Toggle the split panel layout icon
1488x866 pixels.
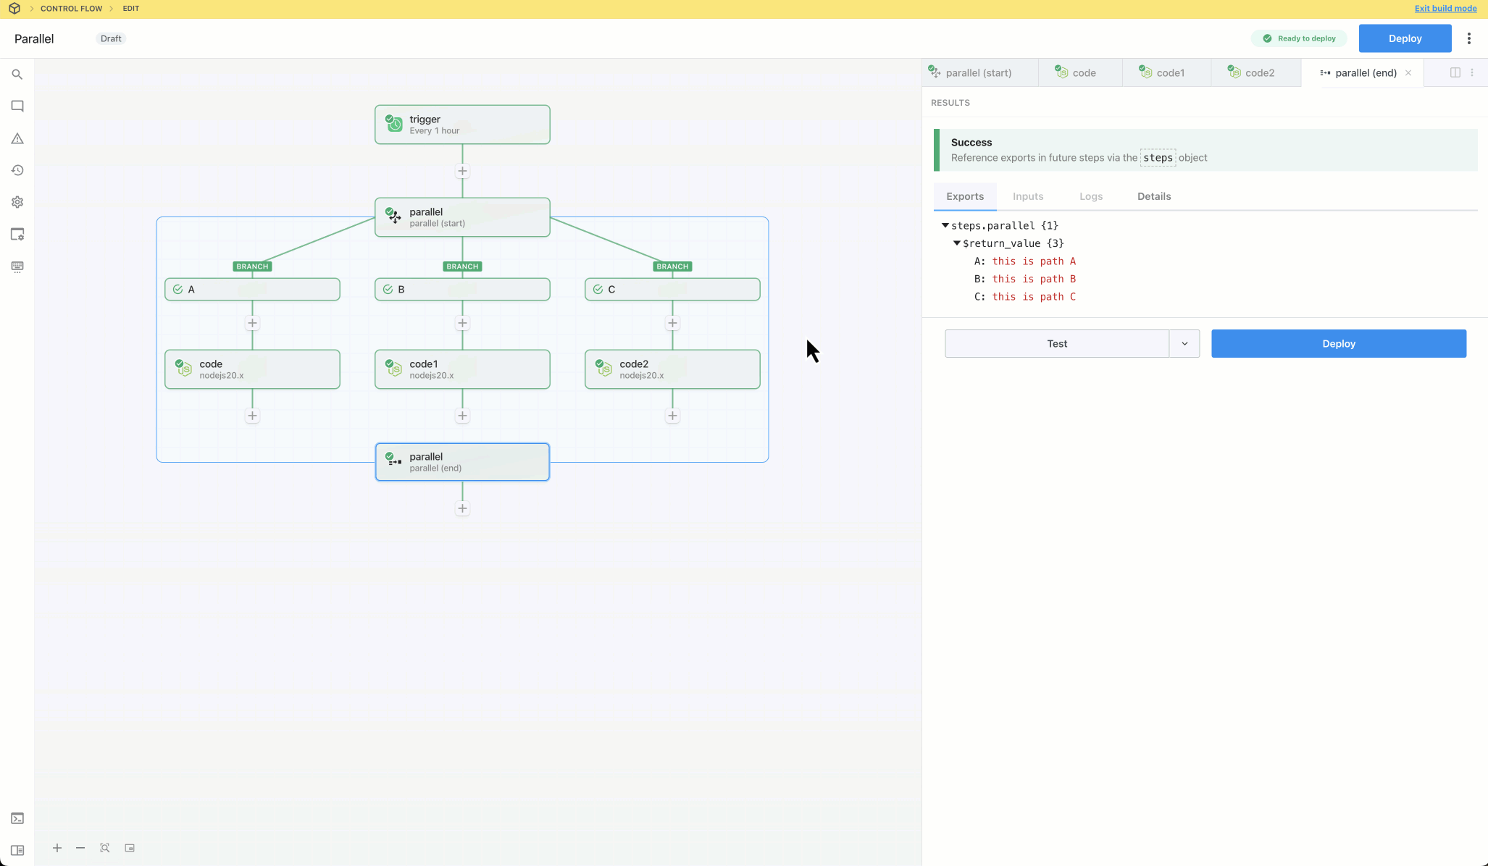tap(1455, 72)
